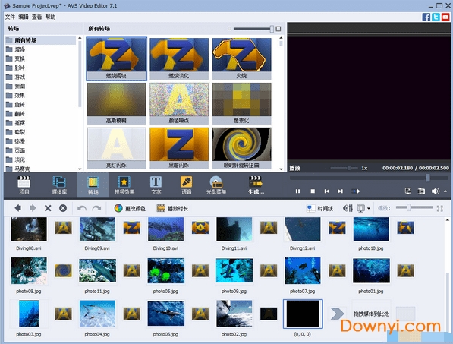Pause the preview playback
453x344 pixels.
[x=297, y=191]
